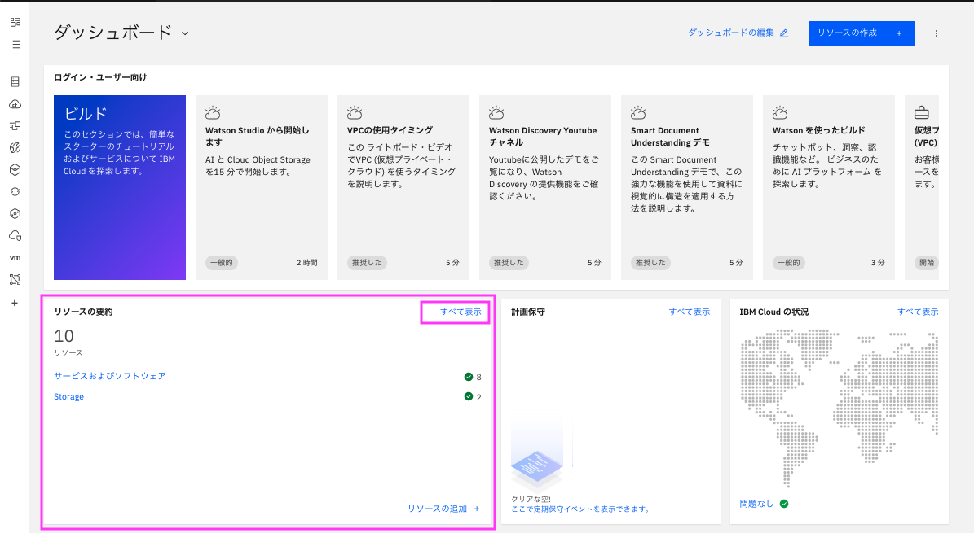Image resolution: width=974 pixels, height=533 pixels.
Task: Open the Cloud Foundry (cf) cloud icon
Action: 15,104
